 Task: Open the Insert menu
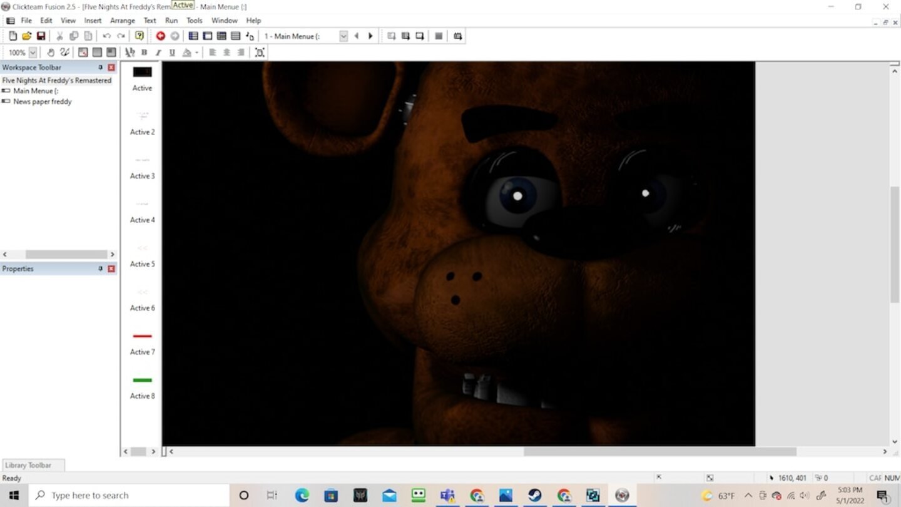pos(93,21)
